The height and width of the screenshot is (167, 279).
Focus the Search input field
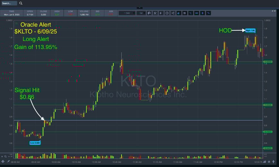9,3
